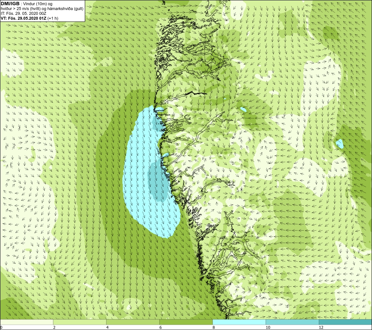Click the legend label '10'
Viewport: 372px width, 330px height.
(x=268, y=328)
